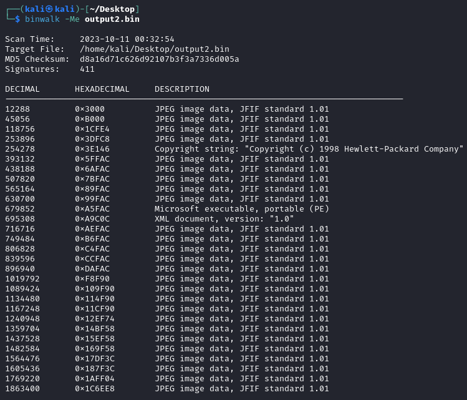Click the DESCRIPTION column header
This screenshot has height=400, width=467.
tap(182, 89)
